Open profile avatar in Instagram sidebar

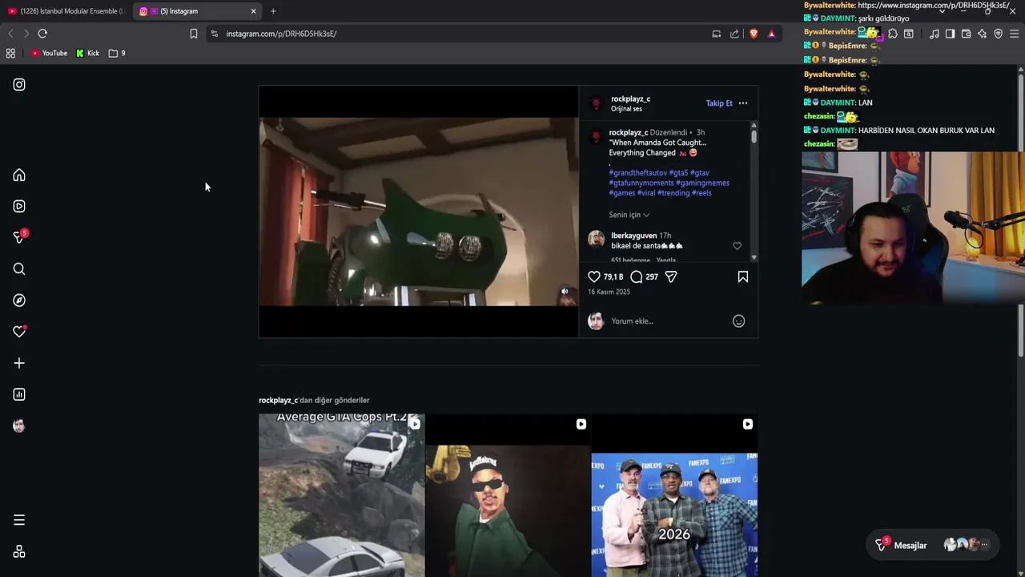19,426
